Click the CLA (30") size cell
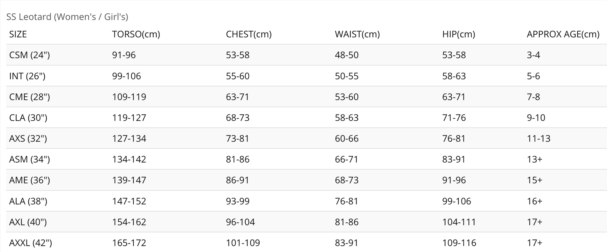Image resolution: width=607 pixels, height=252 pixels. (x=28, y=118)
